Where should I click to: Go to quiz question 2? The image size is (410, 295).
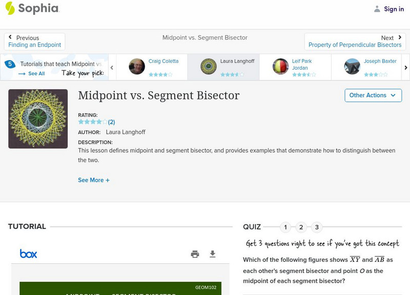301,227
